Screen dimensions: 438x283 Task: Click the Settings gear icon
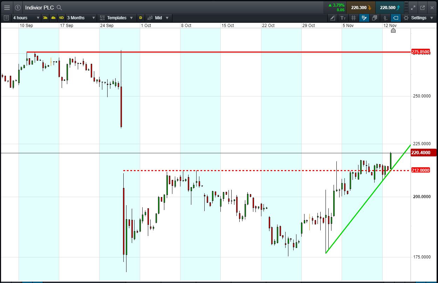click(406, 18)
